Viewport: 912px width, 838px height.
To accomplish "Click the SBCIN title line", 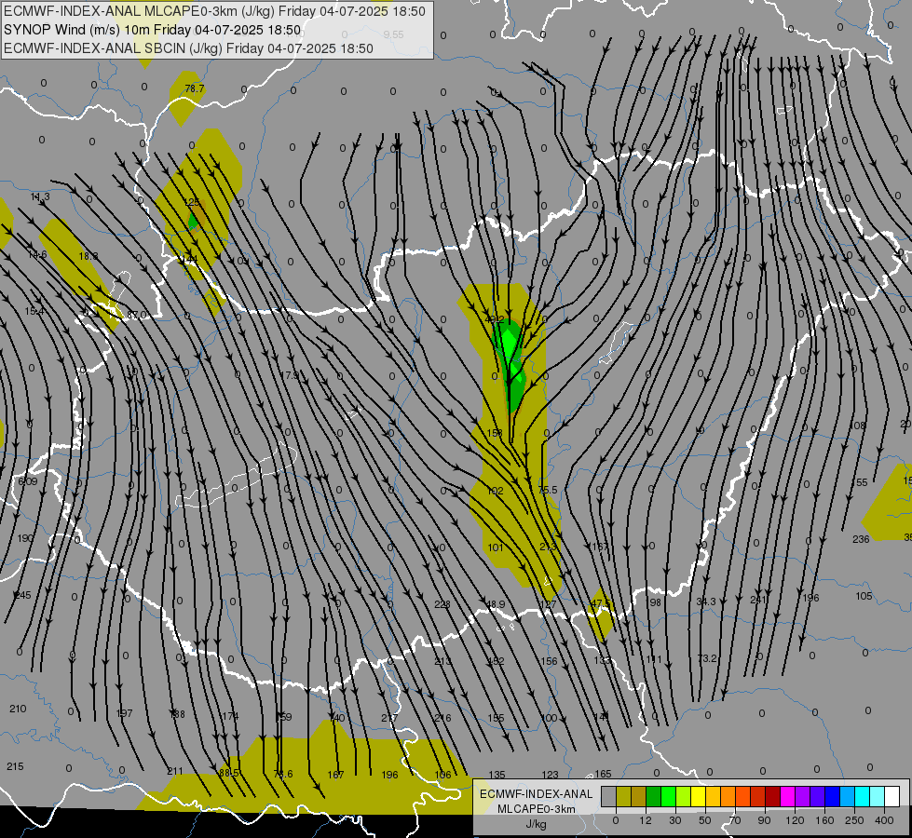I will (188, 48).
